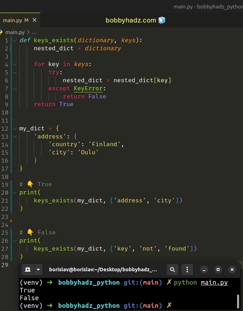Click the 'True' output line in the terminal
This screenshot has width=243, height=311.
[27, 290]
